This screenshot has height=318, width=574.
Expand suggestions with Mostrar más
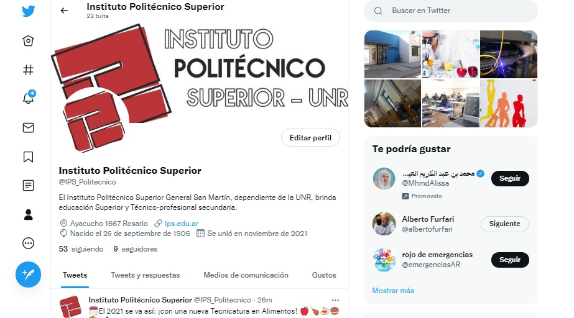click(393, 291)
